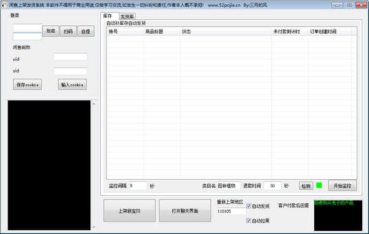The width and height of the screenshot is (369, 234).
Task: Click the 未付款倒计时 column header
Action: 290,31
